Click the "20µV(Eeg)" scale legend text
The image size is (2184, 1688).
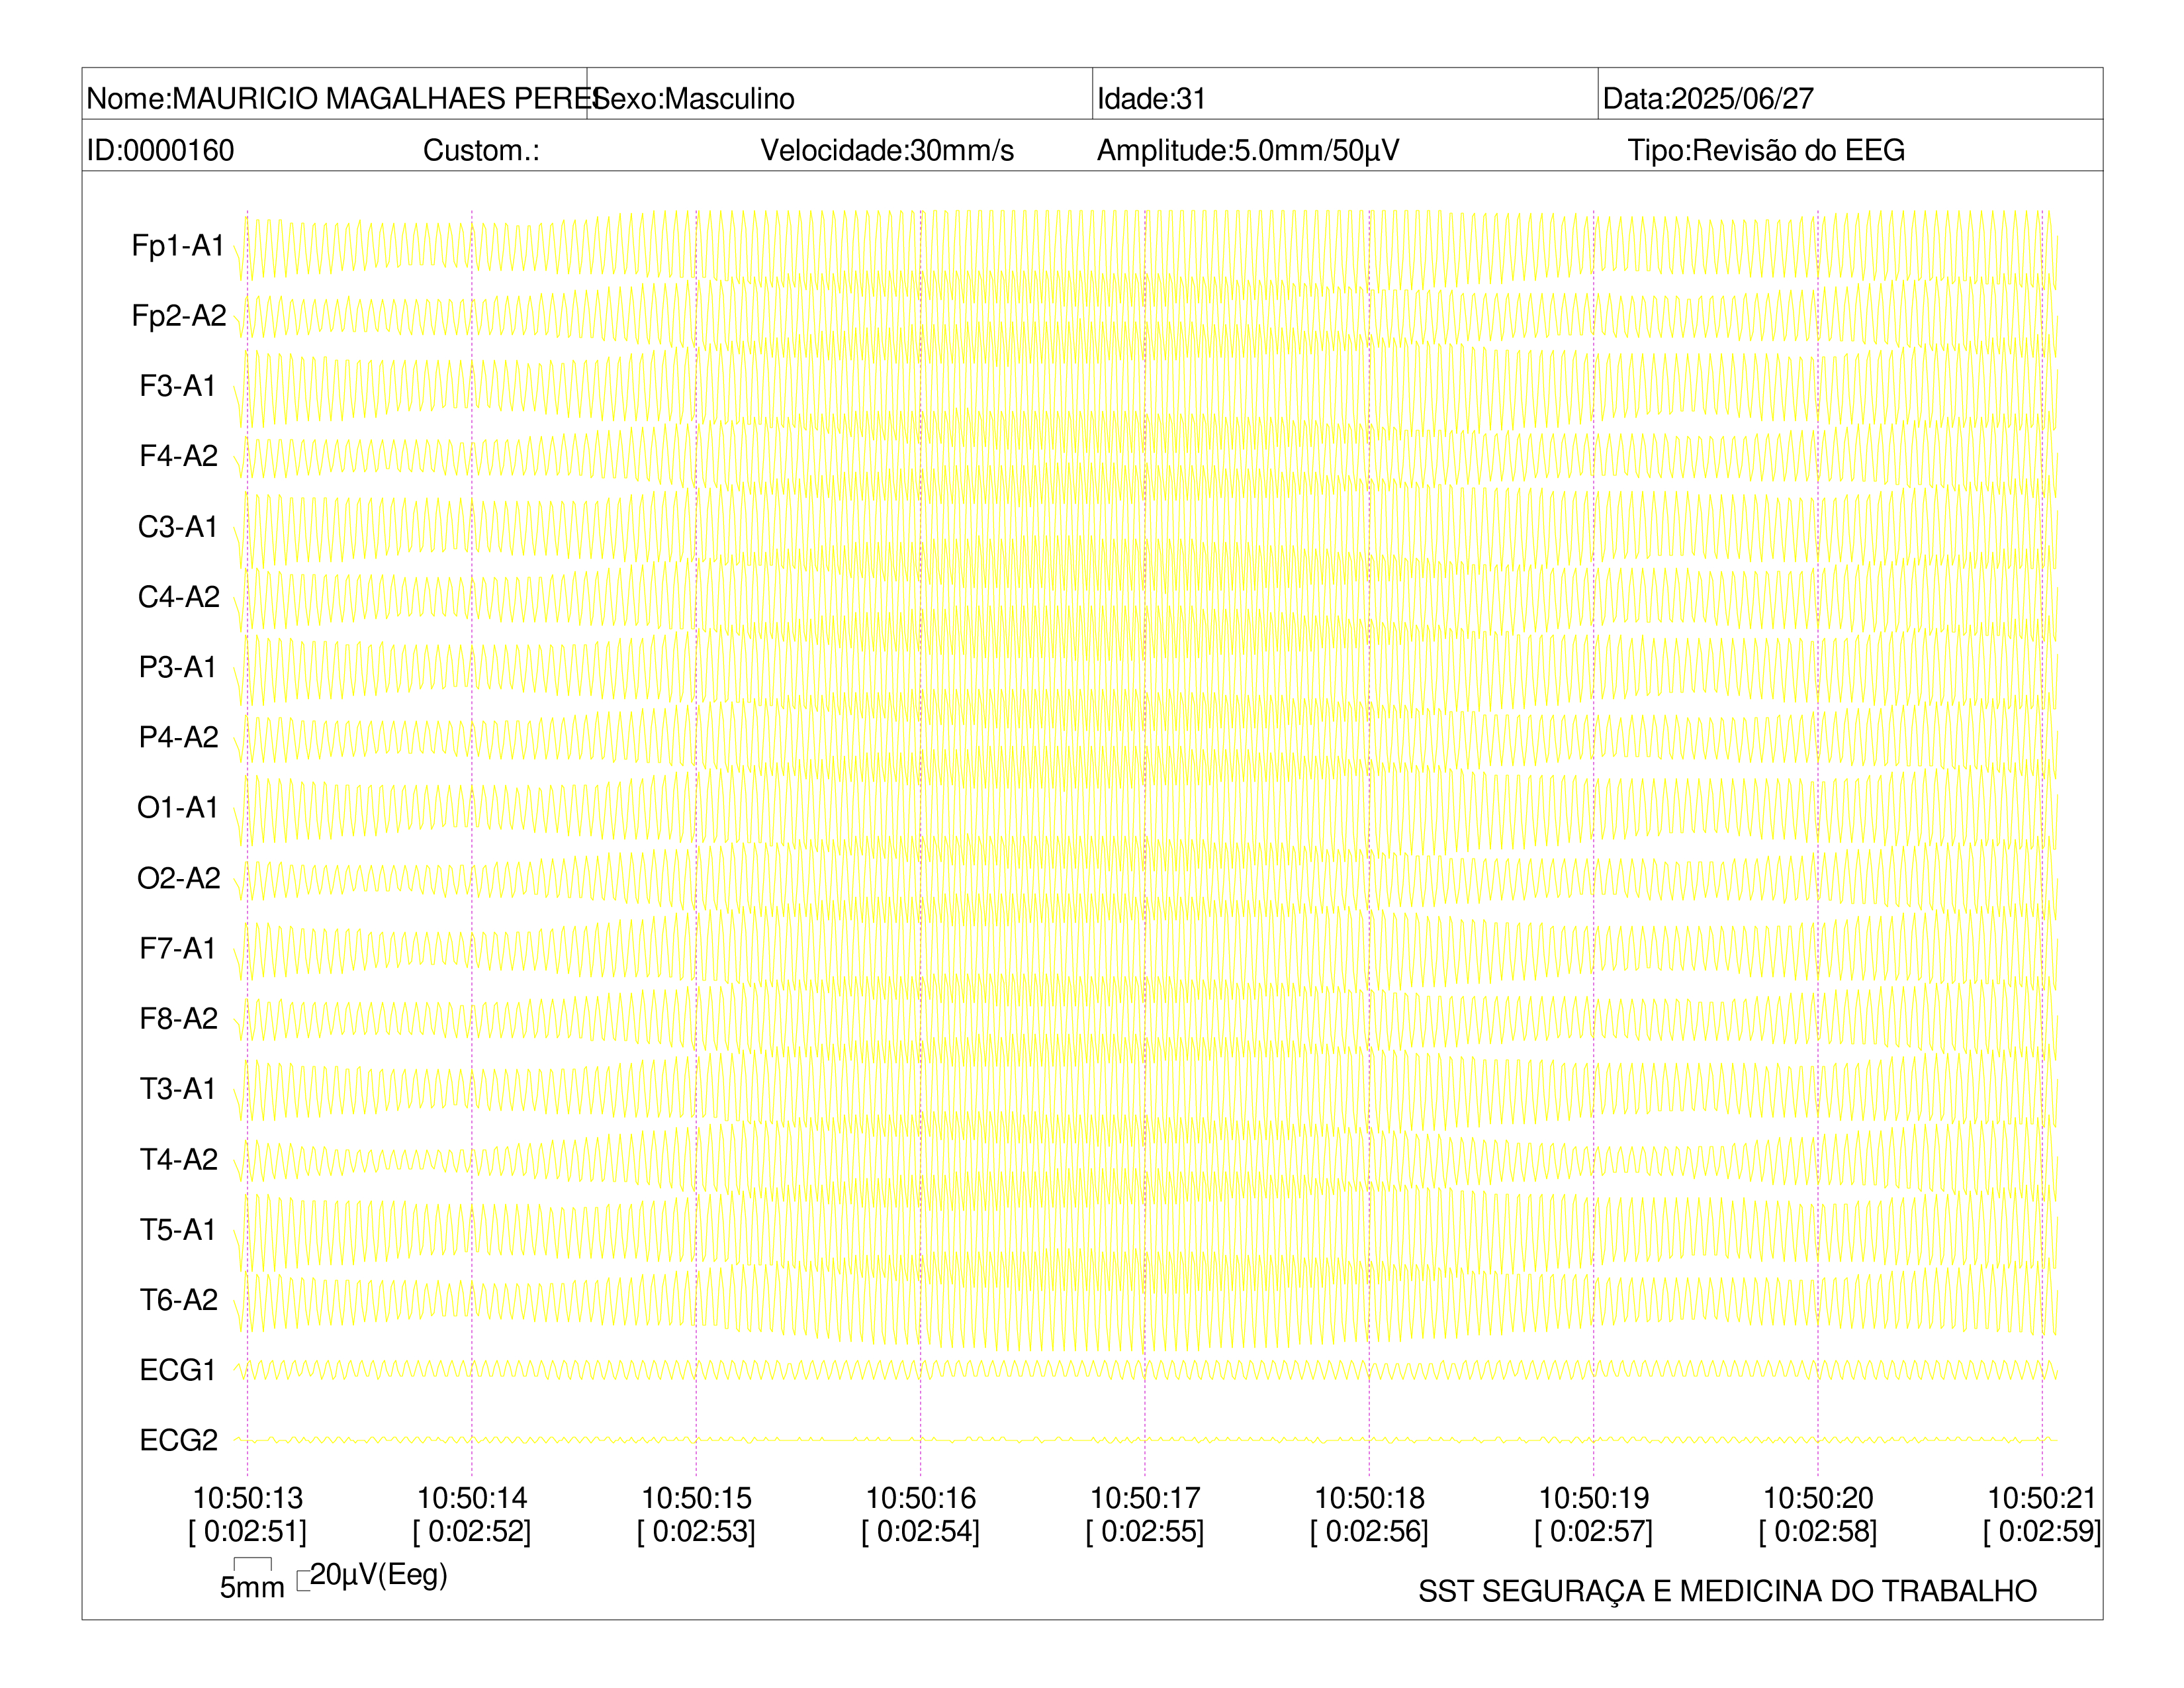point(379,1575)
